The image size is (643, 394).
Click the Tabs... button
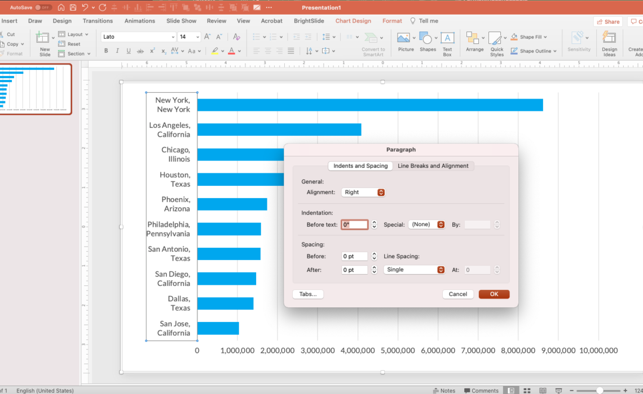point(308,294)
